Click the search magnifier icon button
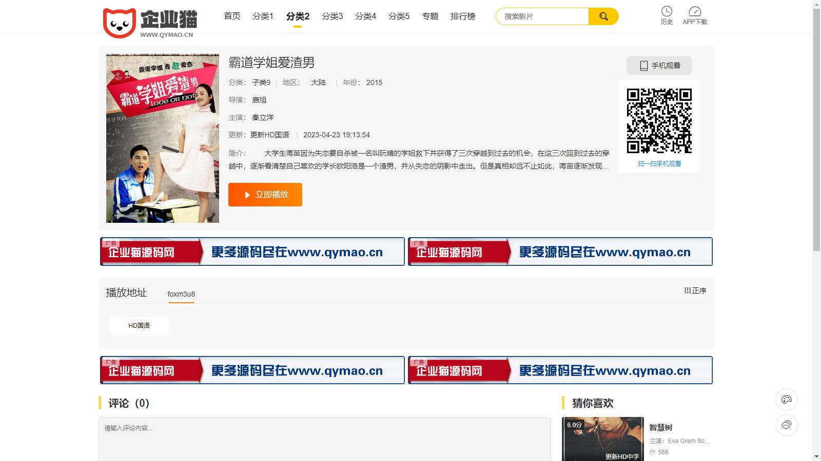Viewport: 821px width, 461px height. [x=603, y=16]
